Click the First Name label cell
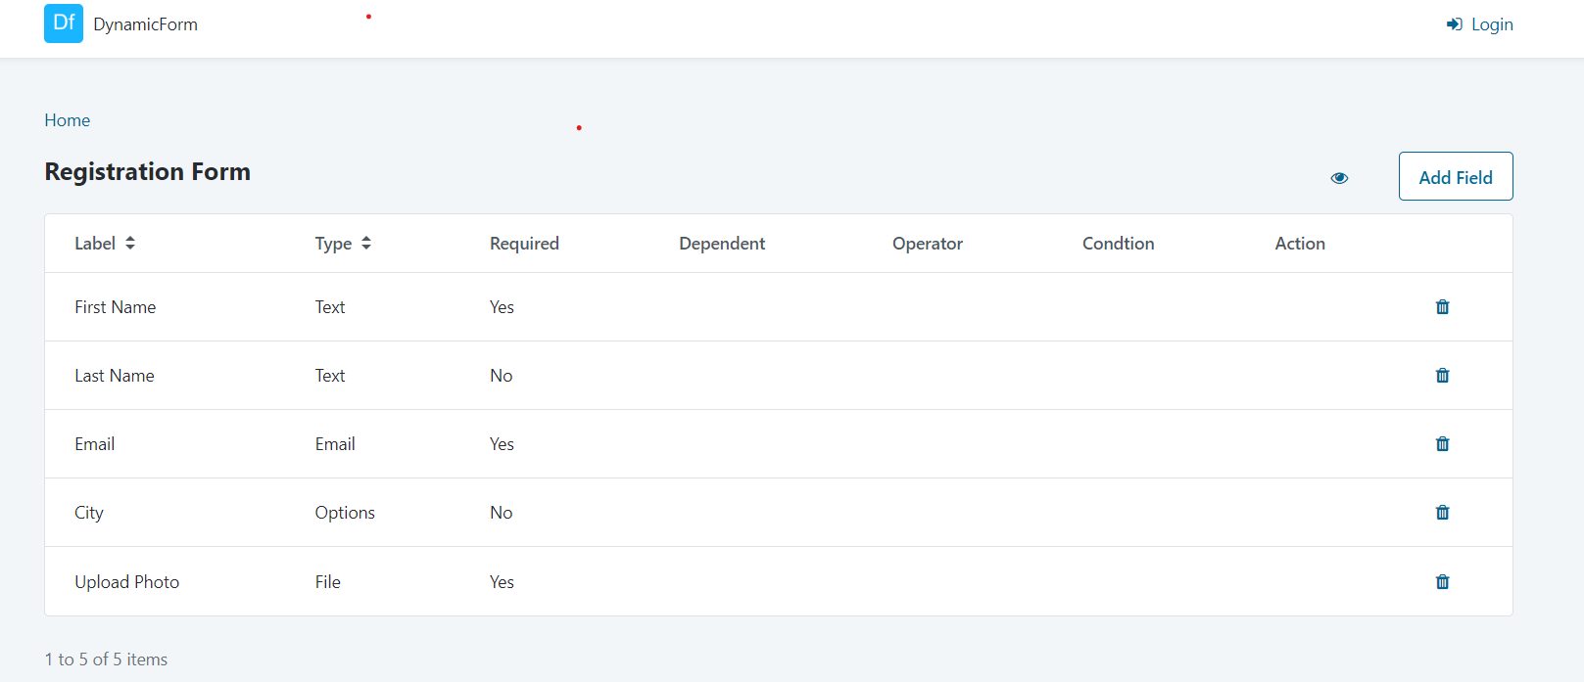Image resolution: width=1584 pixels, height=682 pixels. click(116, 307)
